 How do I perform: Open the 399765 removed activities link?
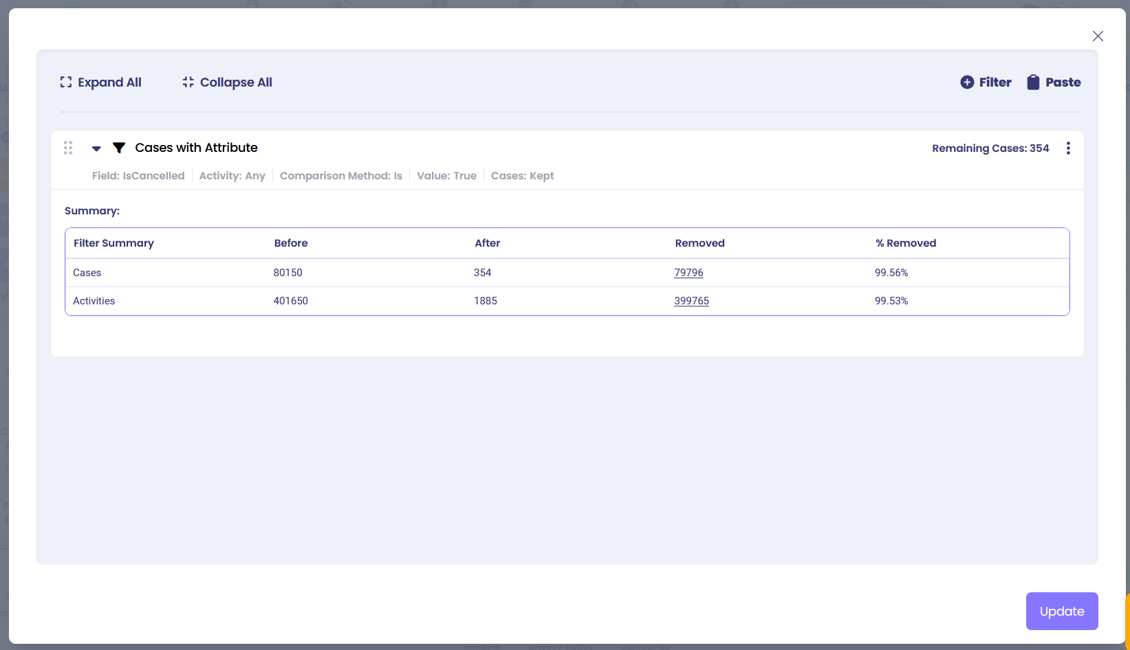point(691,301)
